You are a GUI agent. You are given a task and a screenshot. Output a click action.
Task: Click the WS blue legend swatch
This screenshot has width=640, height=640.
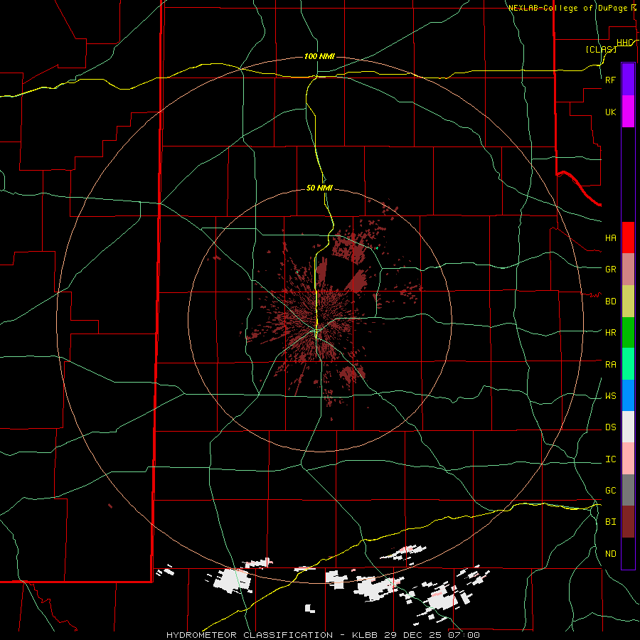628,395
